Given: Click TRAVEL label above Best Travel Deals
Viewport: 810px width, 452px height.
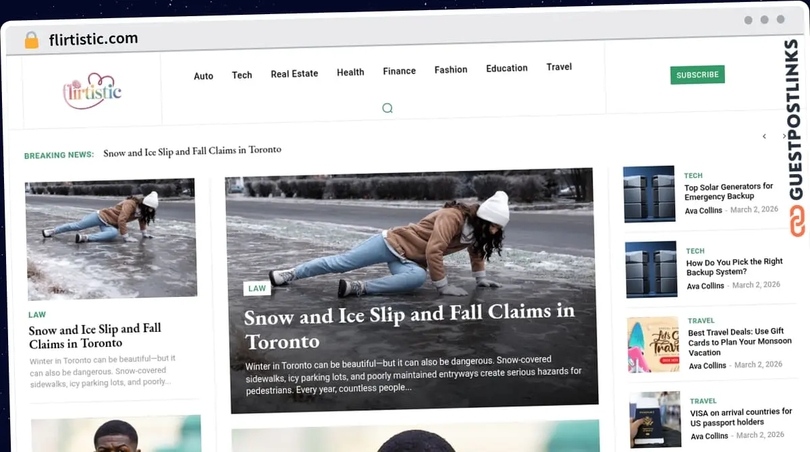Looking at the screenshot, I should (701, 320).
